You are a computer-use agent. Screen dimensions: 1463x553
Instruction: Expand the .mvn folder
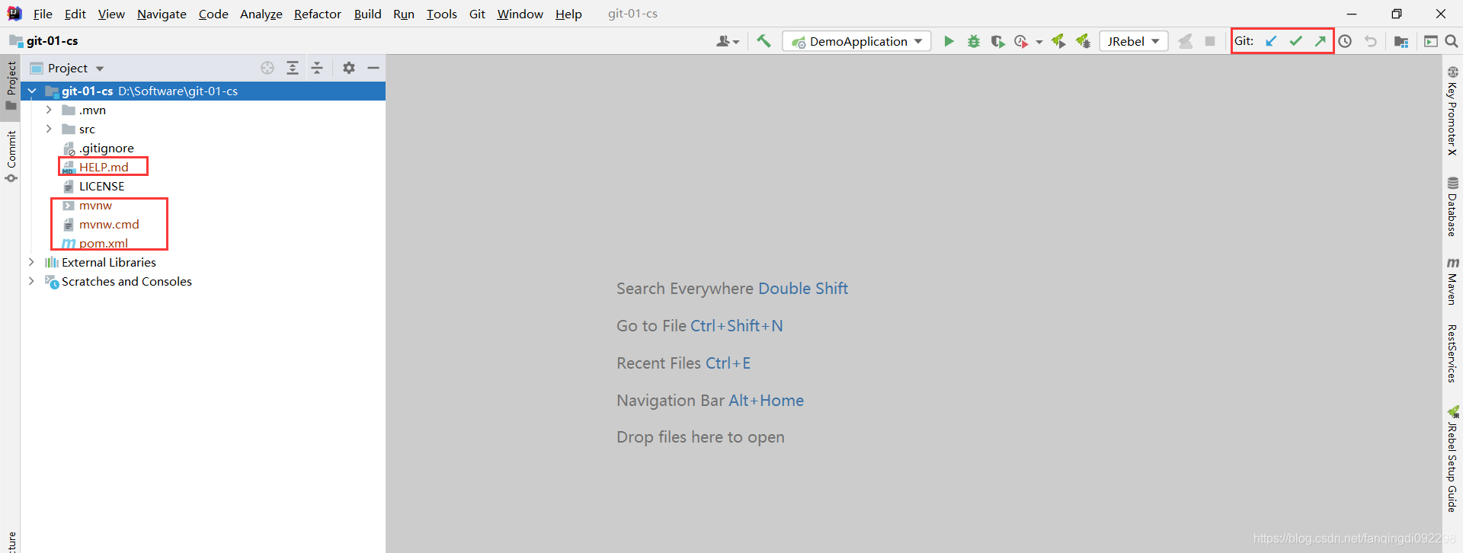49,110
